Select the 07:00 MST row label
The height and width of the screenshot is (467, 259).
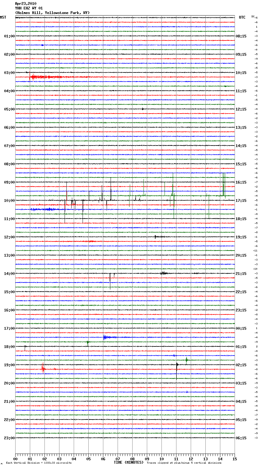click(9, 146)
